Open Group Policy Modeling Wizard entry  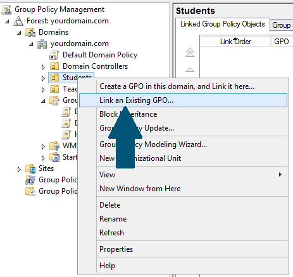[x=183, y=144]
